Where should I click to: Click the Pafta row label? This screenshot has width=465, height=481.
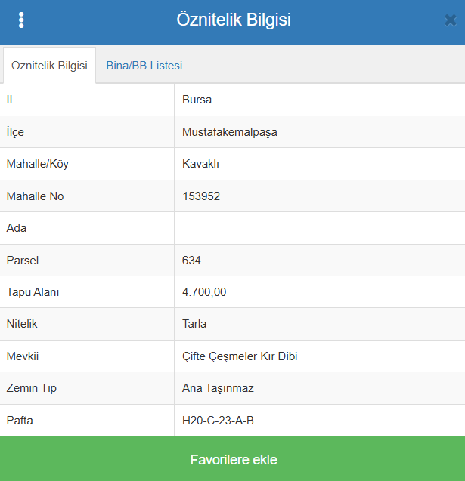(20, 421)
